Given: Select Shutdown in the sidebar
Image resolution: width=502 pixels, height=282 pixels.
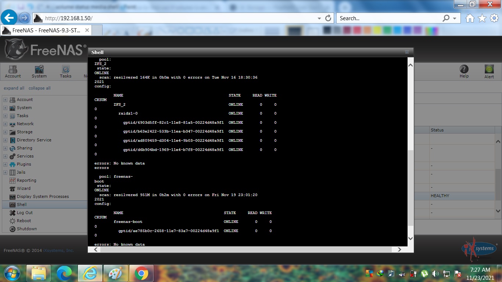Looking at the screenshot, I should [x=27, y=229].
